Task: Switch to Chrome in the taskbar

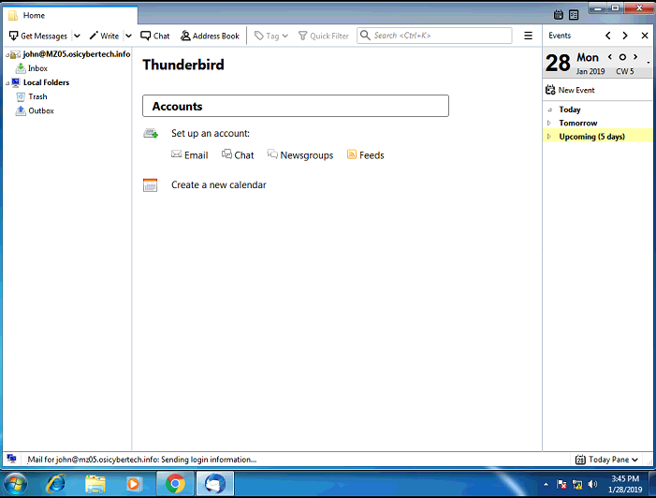Action: tap(175, 484)
